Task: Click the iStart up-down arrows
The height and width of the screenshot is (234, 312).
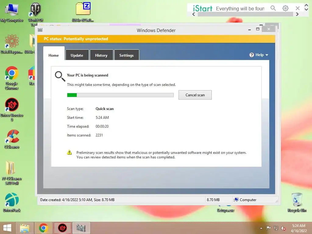Action: (306, 7)
